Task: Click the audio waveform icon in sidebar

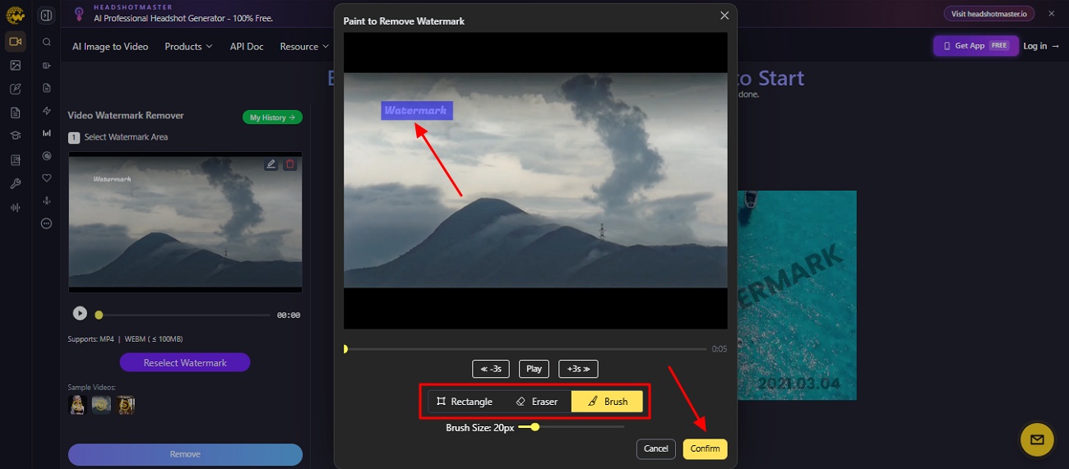Action: pyautogui.click(x=15, y=208)
